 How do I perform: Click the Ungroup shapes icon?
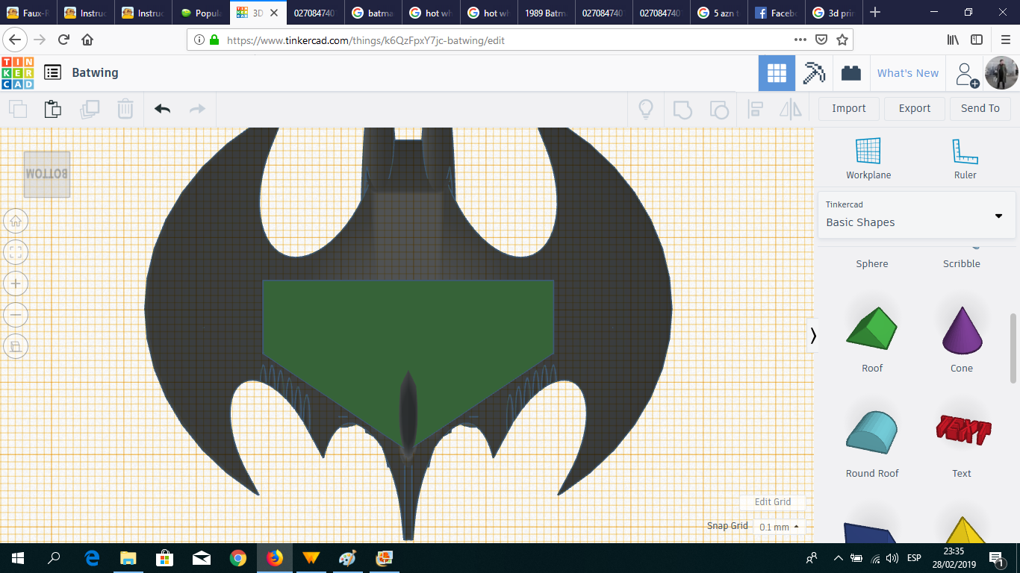718,109
